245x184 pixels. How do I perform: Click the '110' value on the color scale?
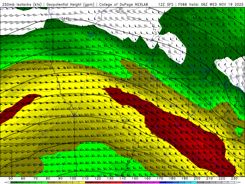pos(85,178)
